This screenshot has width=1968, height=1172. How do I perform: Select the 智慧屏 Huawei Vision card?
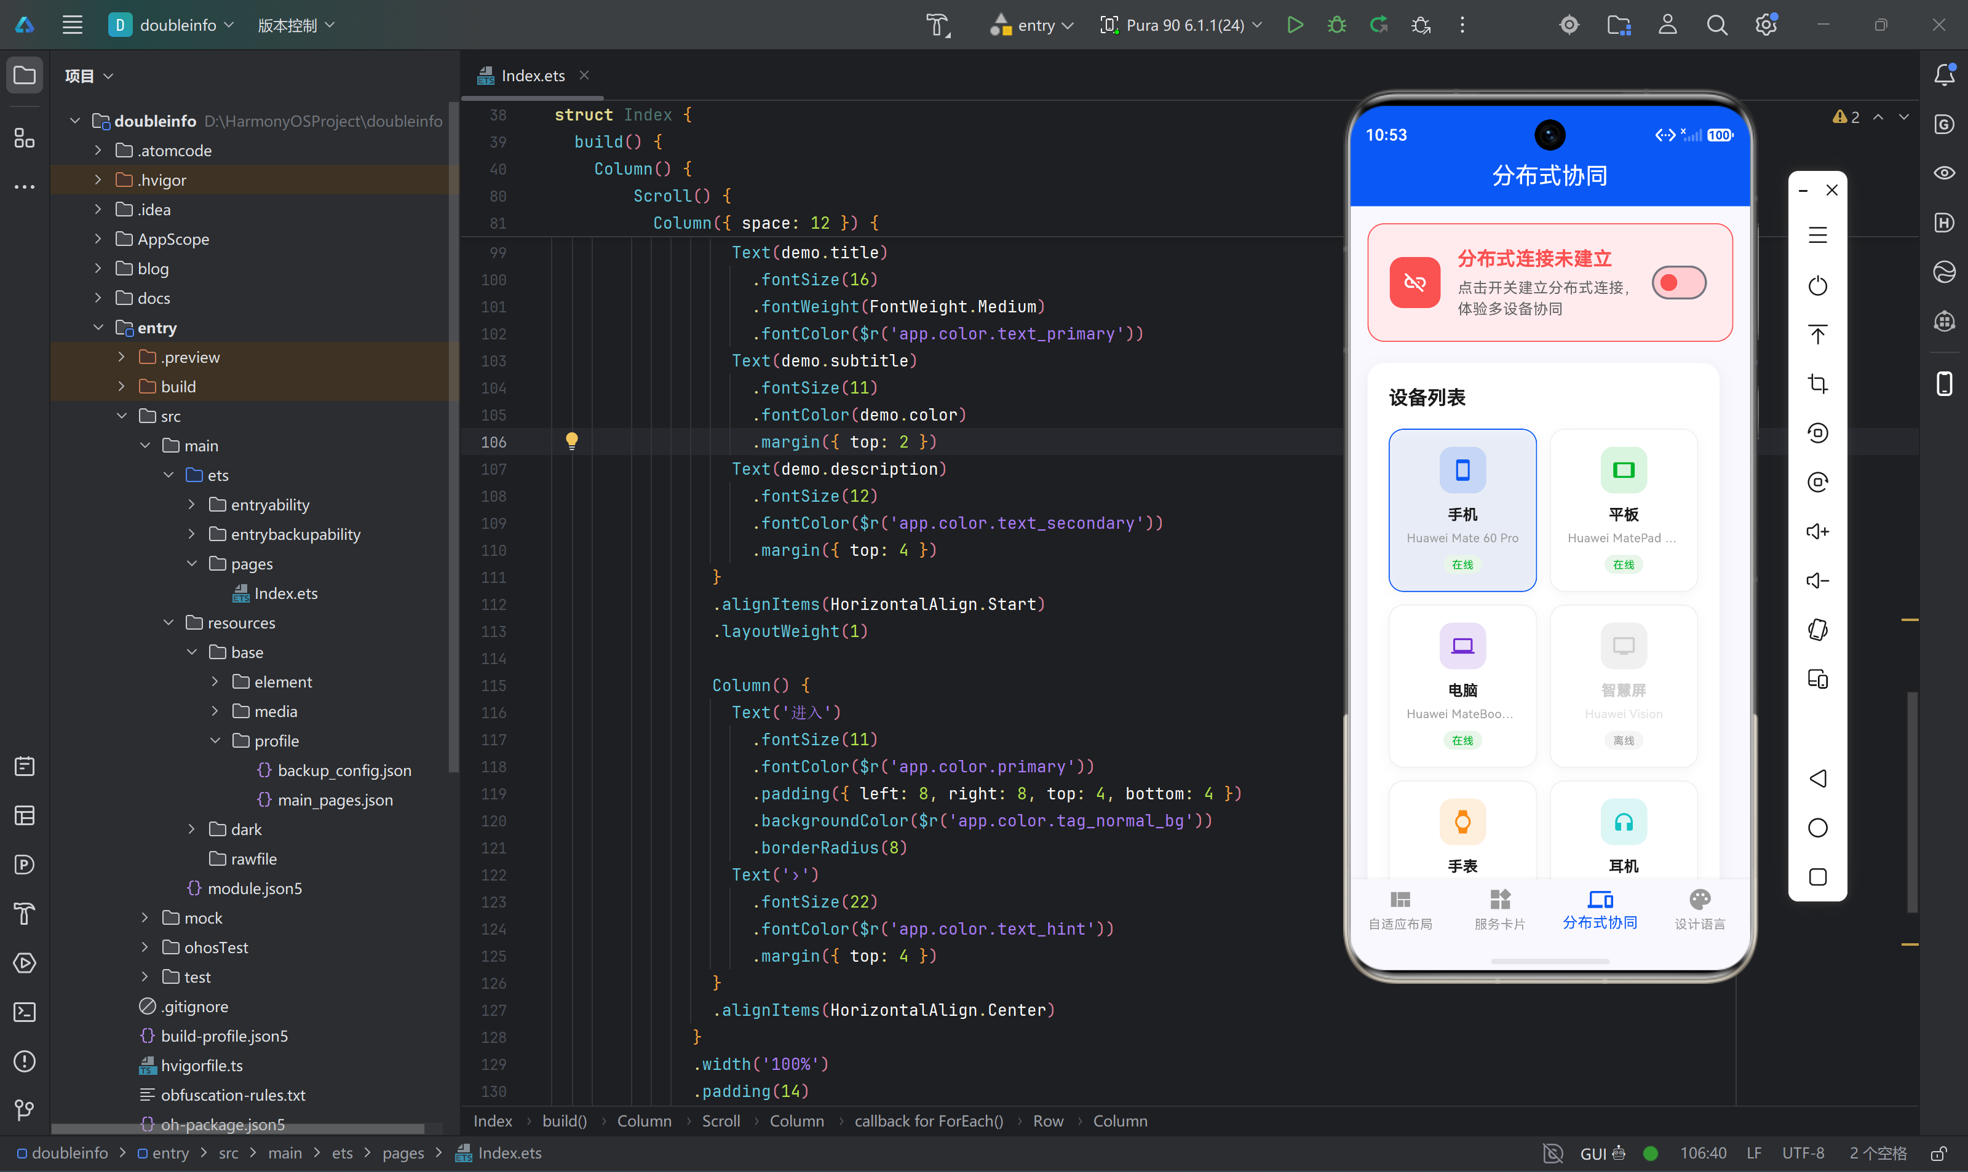(x=1624, y=686)
